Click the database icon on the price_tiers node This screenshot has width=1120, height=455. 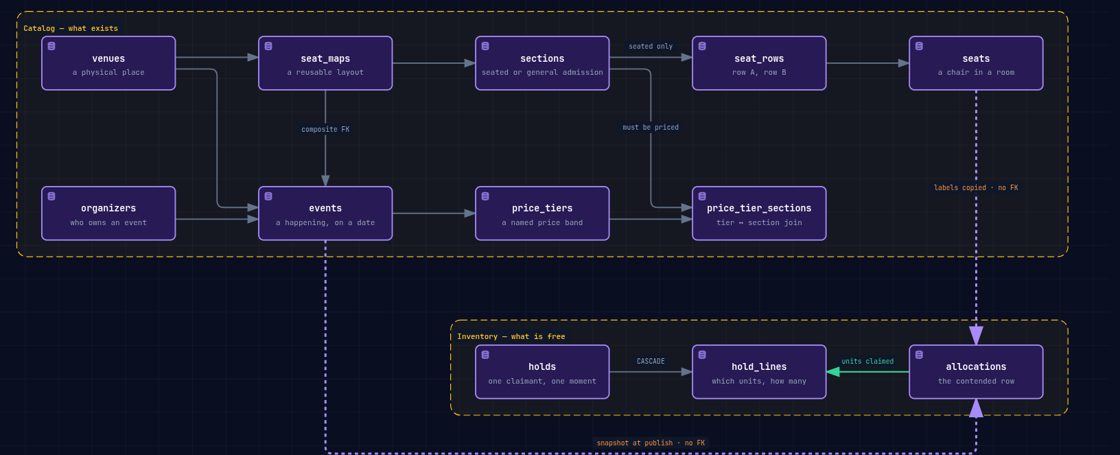[x=485, y=196]
